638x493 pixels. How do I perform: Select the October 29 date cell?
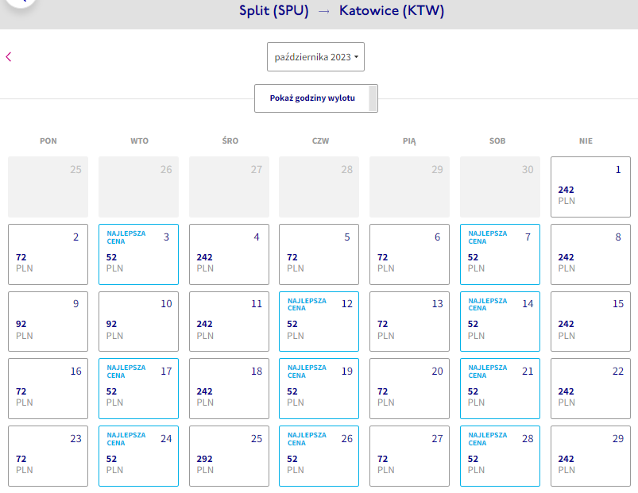590,456
